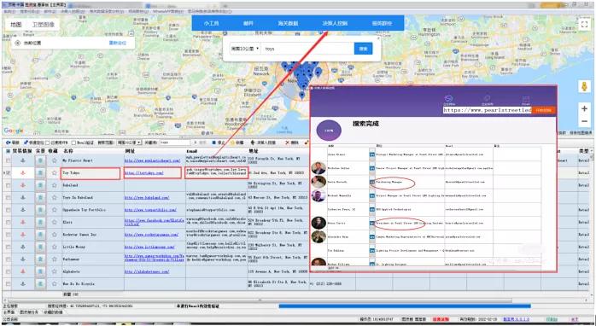Click the blue progress bar at bottom
This screenshot has width=596, height=326.
[x=405, y=306]
